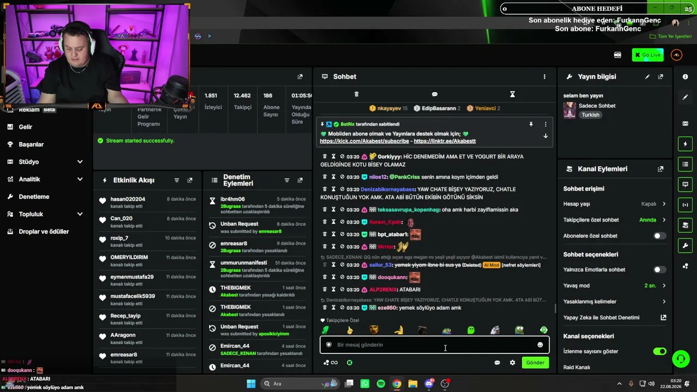Open Droplar ve ödüller in the sidebar
697x392 pixels.
[44, 231]
